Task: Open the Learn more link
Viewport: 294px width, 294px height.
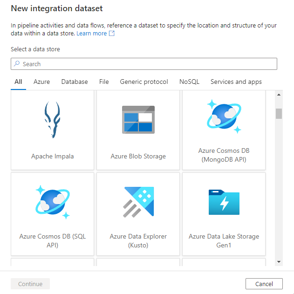Action: (91, 34)
